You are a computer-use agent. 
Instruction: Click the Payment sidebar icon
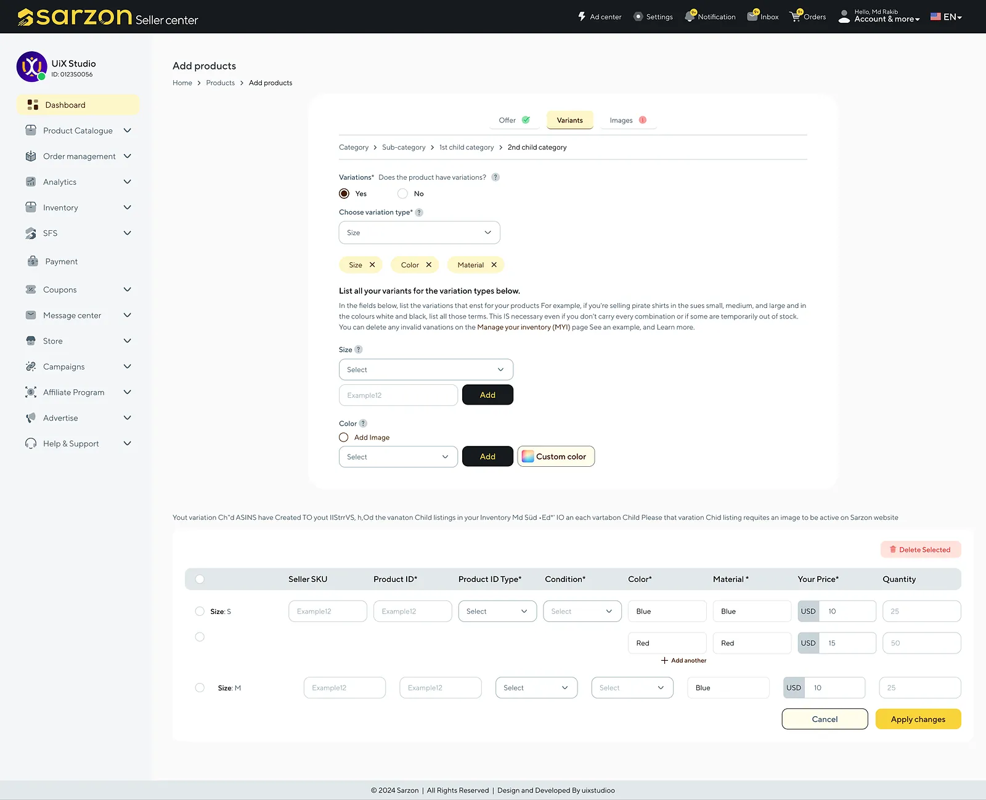coord(33,261)
